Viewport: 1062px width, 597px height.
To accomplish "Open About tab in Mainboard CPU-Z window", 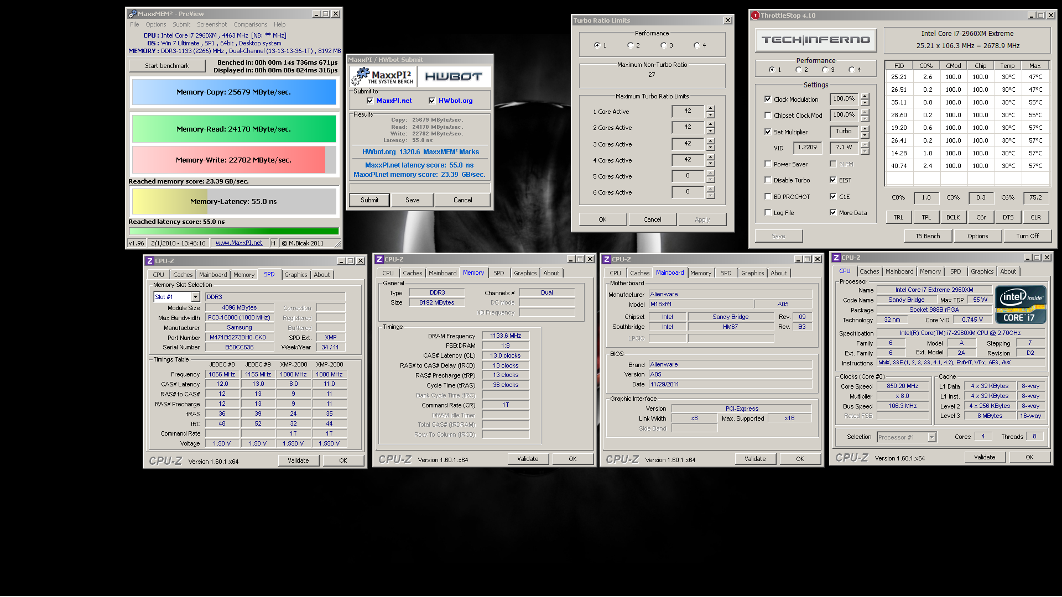I will pos(778,273).
